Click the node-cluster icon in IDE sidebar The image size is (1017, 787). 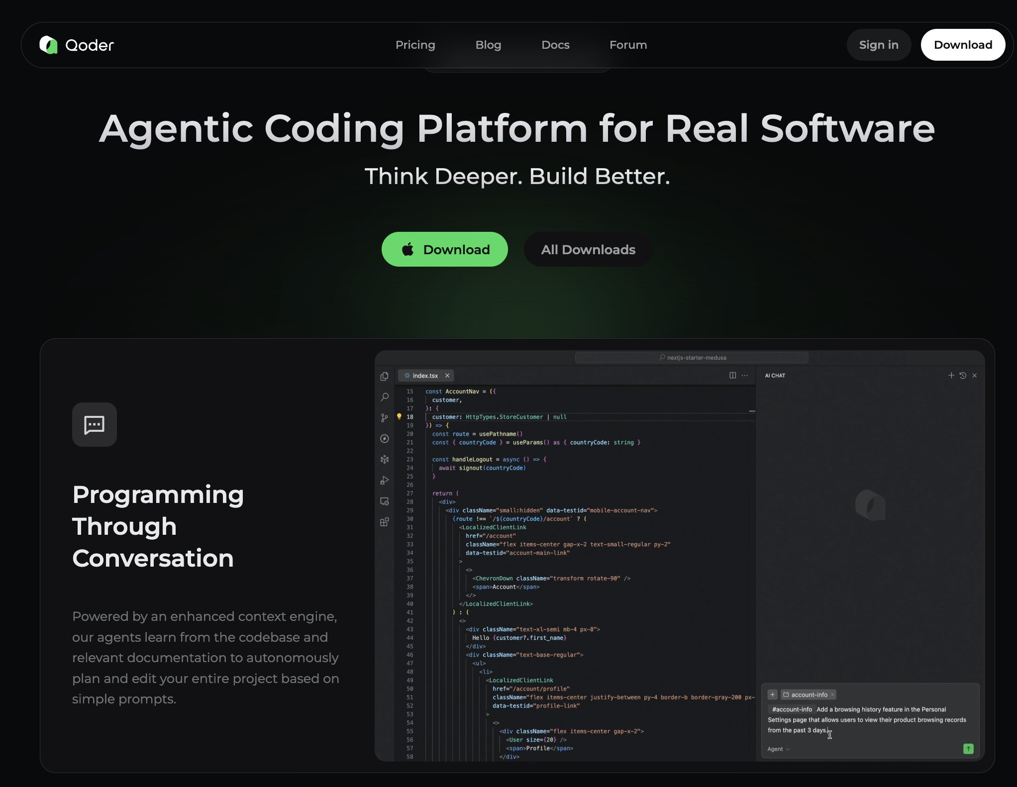(384, 460)
